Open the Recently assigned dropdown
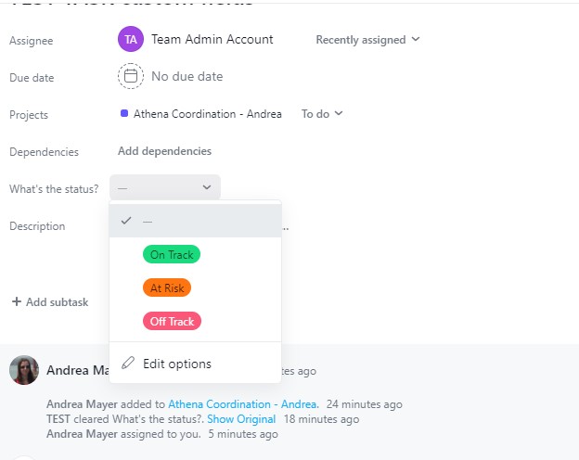Screen dimensions: 579x460 coord(367,40)
